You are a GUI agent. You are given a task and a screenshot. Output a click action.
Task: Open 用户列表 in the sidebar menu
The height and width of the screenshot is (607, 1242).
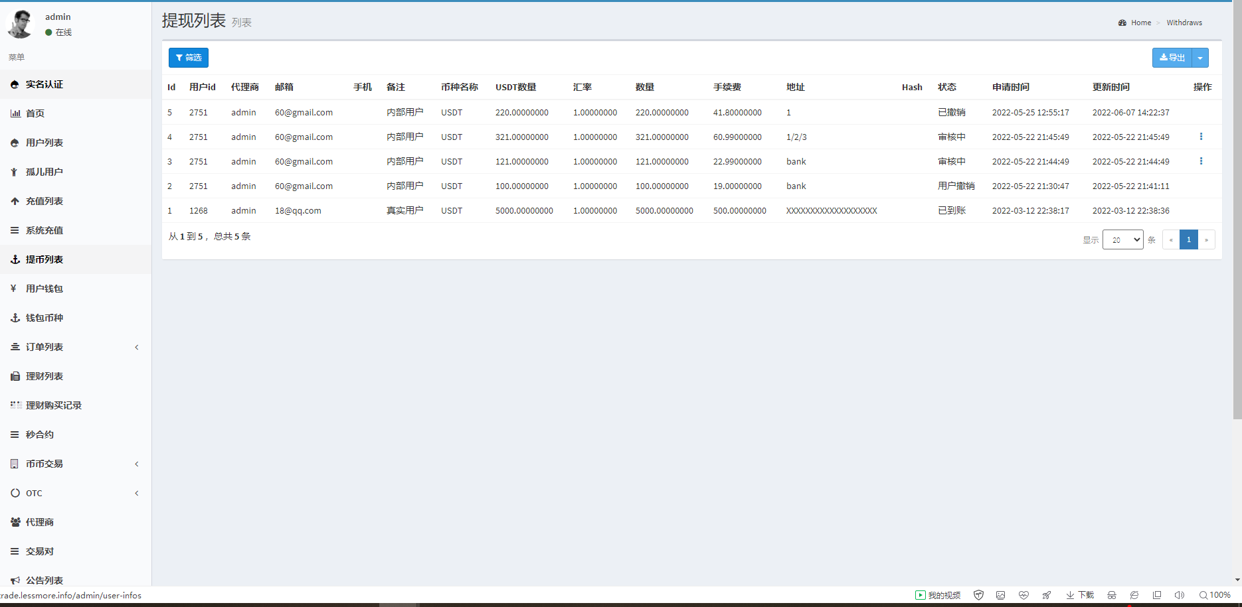pyautogui.click(x=44, y=143)
